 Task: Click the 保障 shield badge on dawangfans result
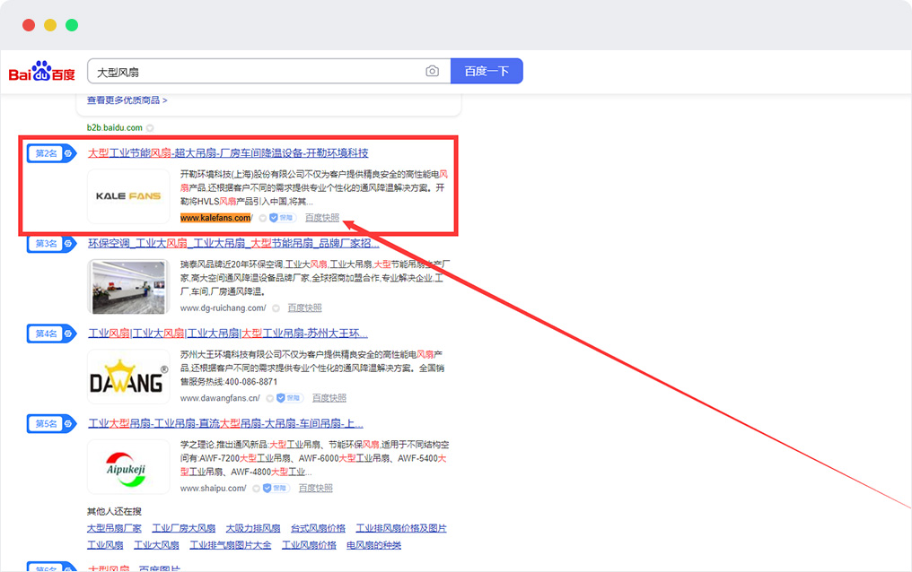coord(290,398)
